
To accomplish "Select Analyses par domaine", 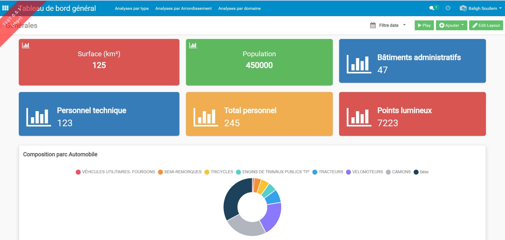I will 239,8.
